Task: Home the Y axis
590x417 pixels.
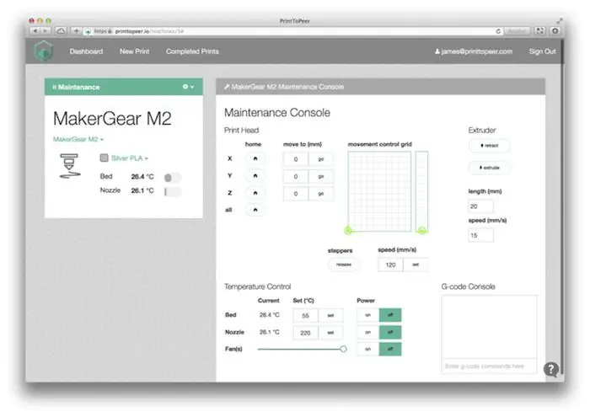Action: pos(255,175)
